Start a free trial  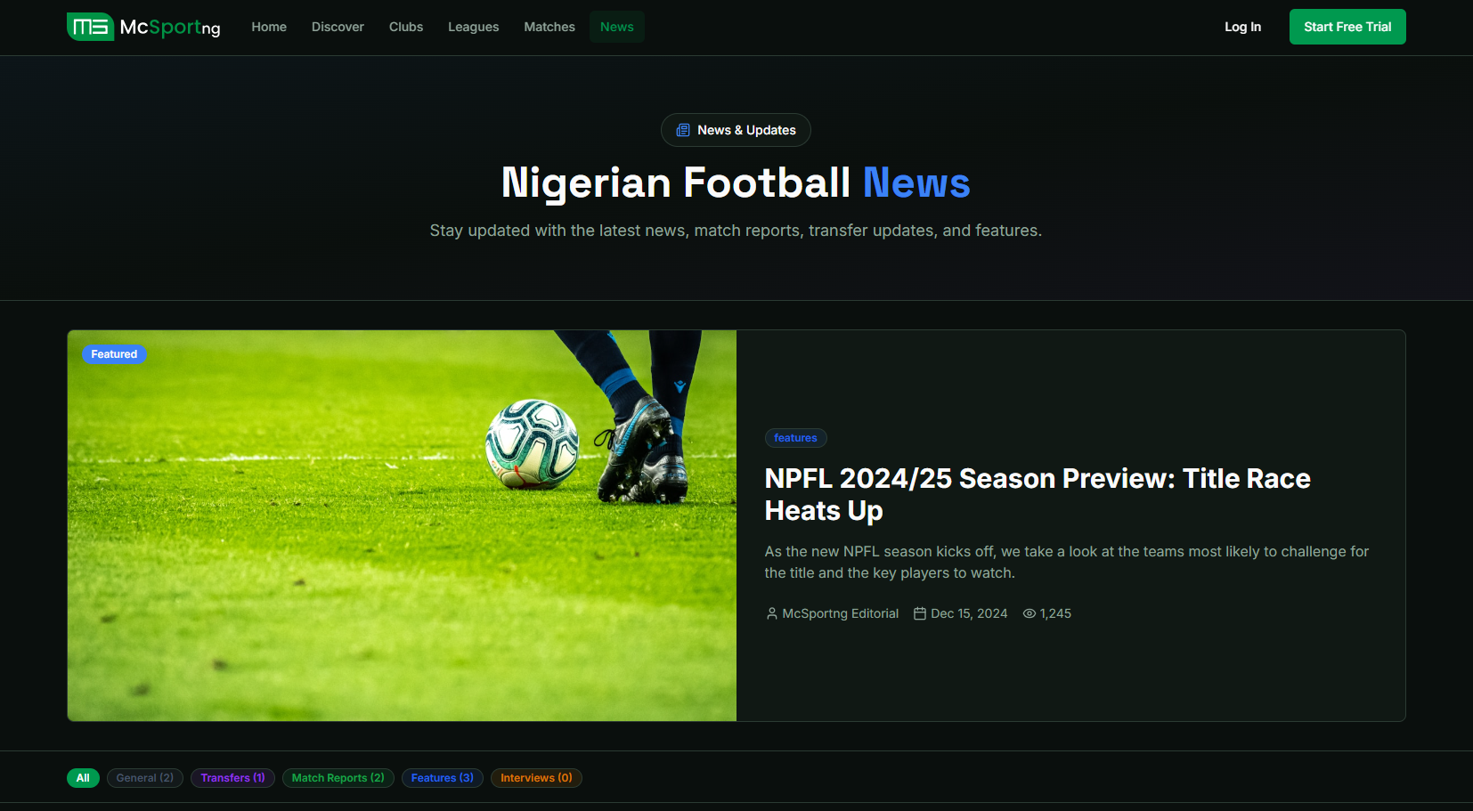point(1347,27)
